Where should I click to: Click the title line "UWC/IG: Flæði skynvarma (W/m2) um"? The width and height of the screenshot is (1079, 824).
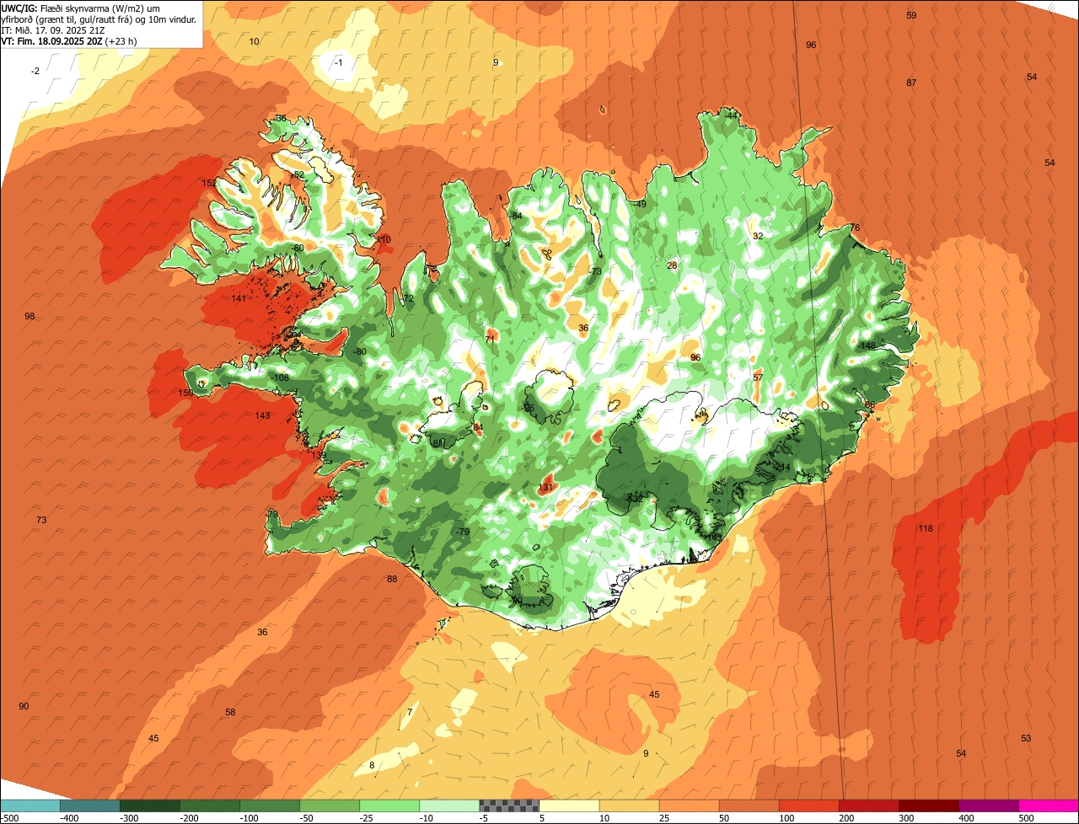pos(81,8)
